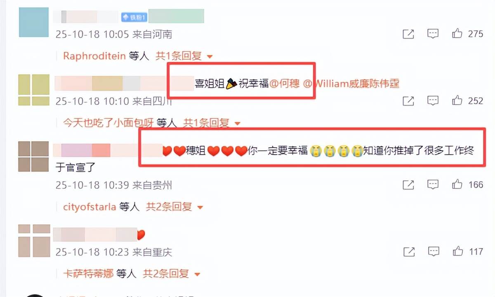
Task: Open @William威廉陈伟霆 profile mention
Action: click(x=351, y=84)
